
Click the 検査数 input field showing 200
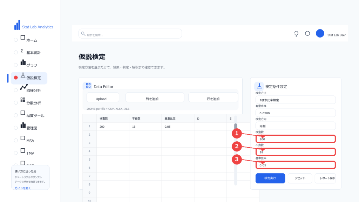pos(296,139)
